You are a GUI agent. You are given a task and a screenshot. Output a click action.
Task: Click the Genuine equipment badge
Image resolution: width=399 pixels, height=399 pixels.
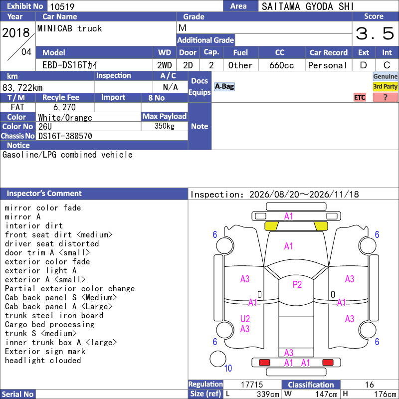click(x=385, y=76)
